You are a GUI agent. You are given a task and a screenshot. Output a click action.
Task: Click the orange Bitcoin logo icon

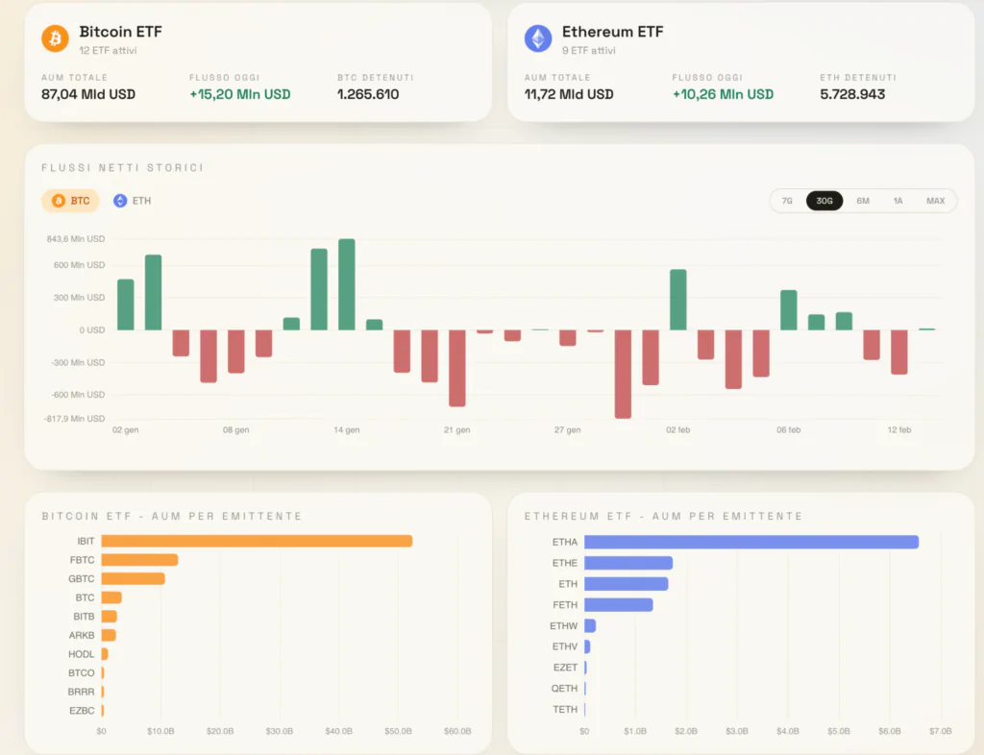(55, 38)
